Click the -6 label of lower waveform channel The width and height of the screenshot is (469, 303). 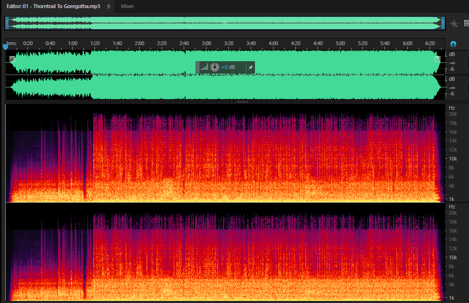451,94
